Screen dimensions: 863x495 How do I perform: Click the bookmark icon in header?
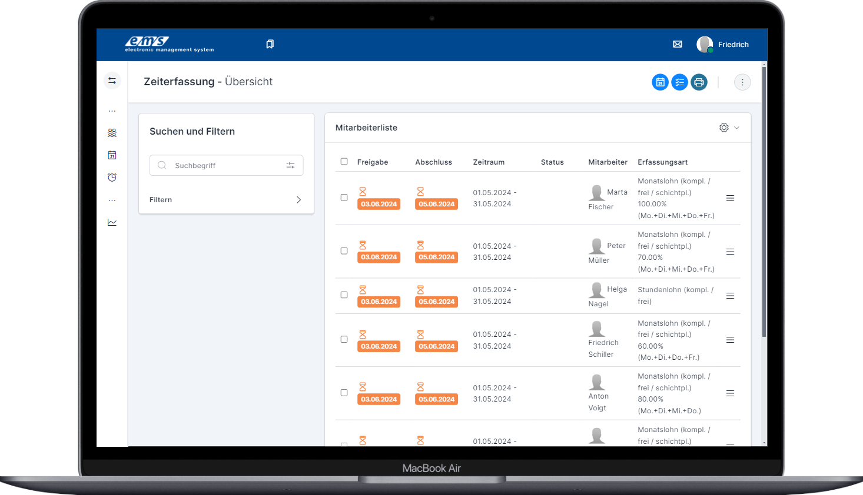pyautogui.click(x=270, y=44)
